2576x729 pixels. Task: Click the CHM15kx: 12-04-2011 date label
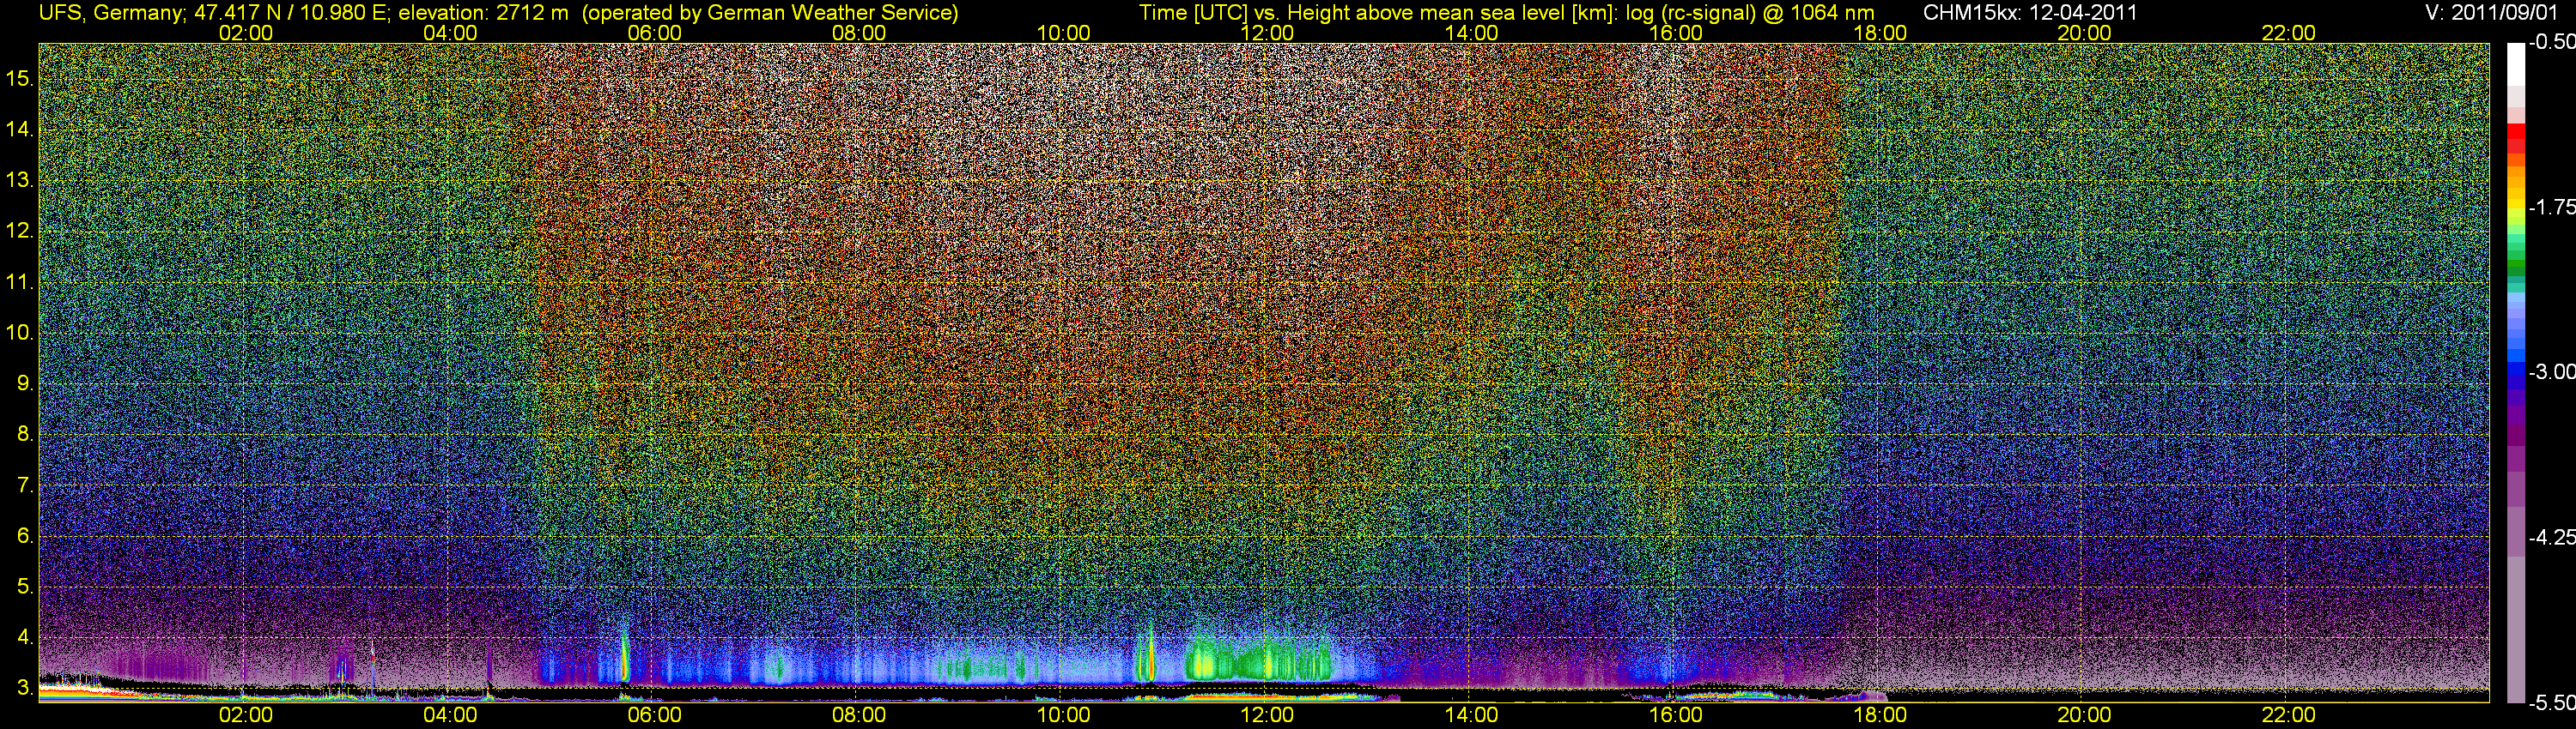coord(2030,13)
